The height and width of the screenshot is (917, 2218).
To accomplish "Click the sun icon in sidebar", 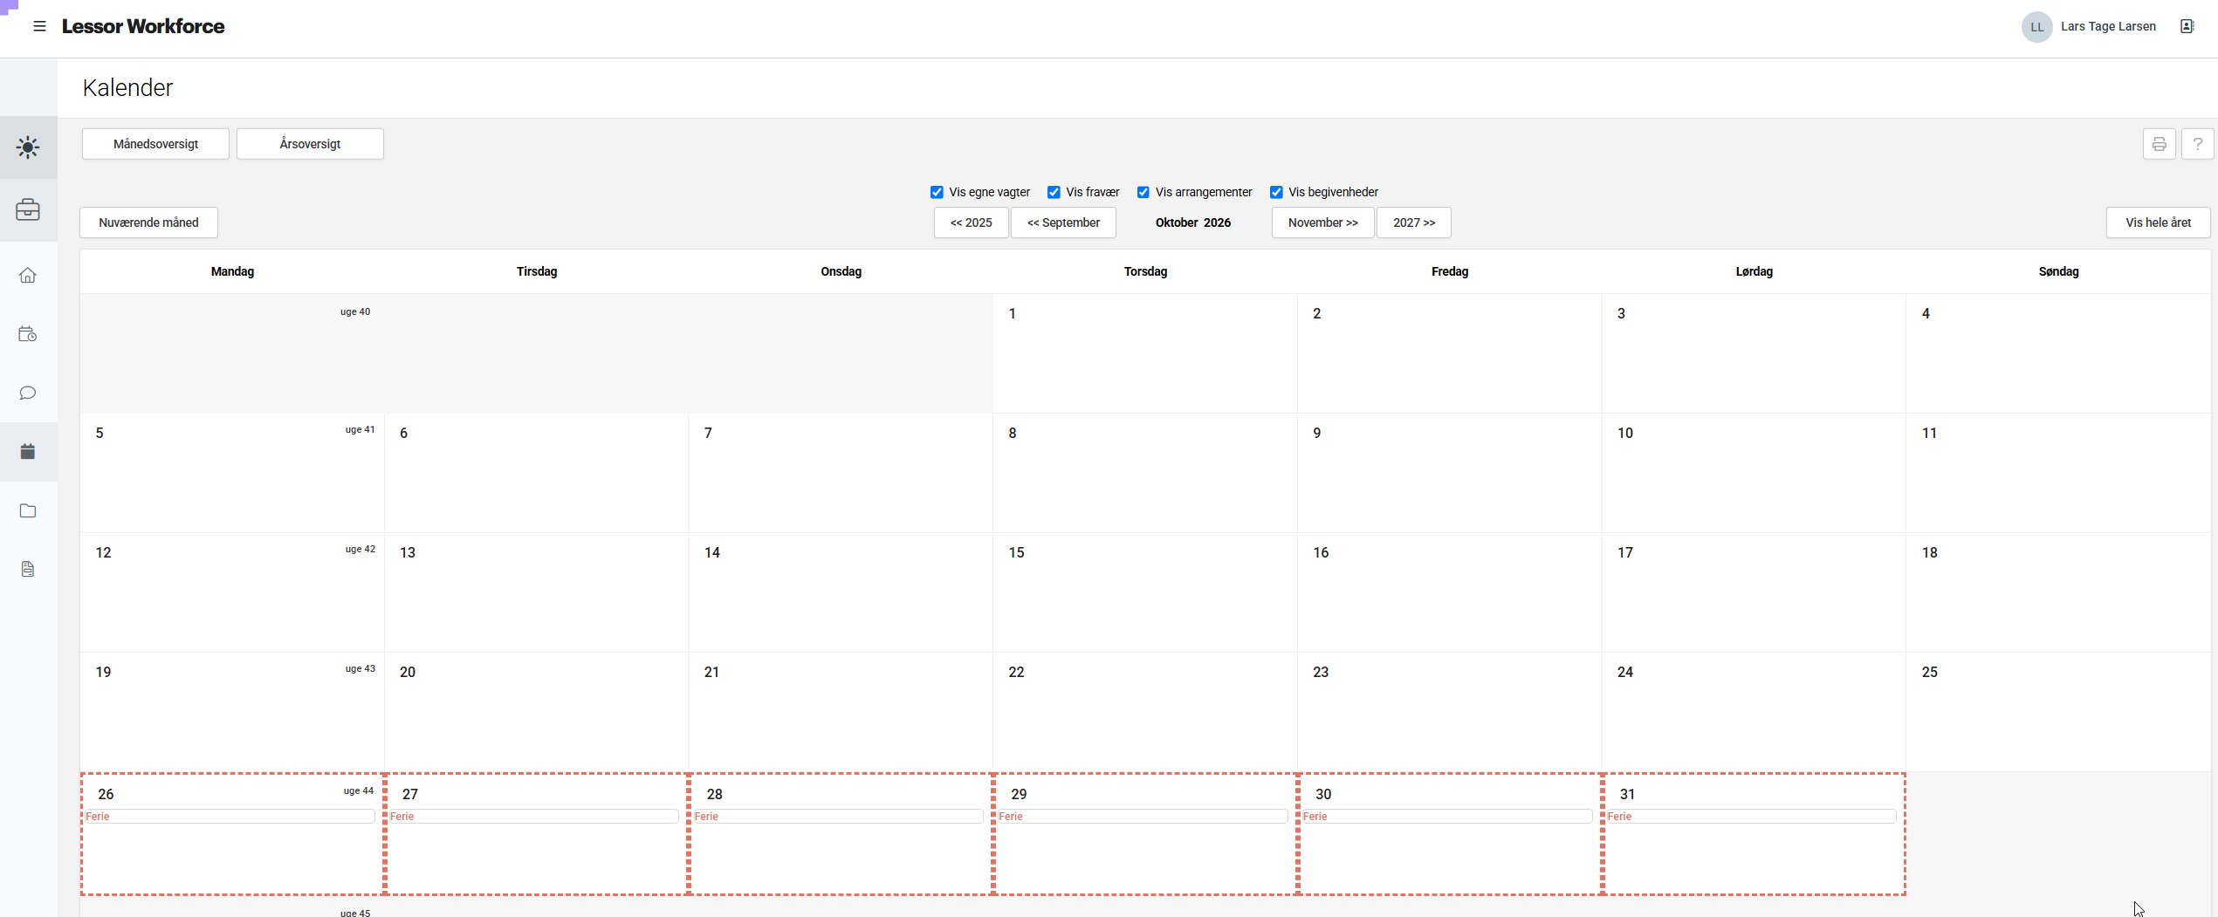I will [28, 147].
